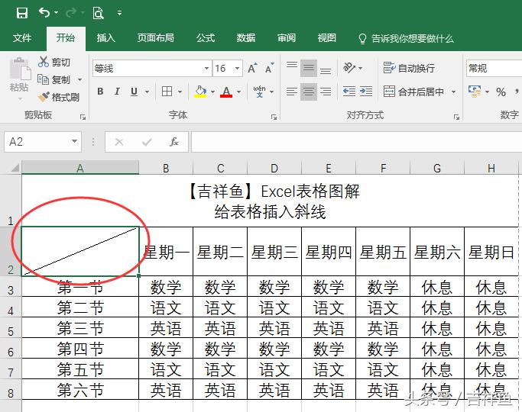This screenshot has width=522, height=412.
Task: Open Print Preview from quick access toolbar
Action: (x=98, y=13)
